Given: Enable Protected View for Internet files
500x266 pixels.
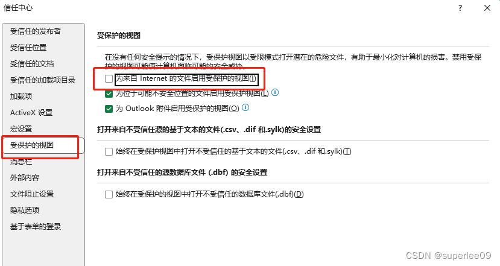Looking at the screenshot, I should [x=109, y=78].
